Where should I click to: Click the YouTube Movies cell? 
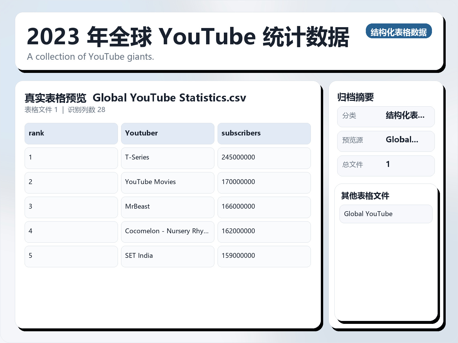[x=167, y=183]
